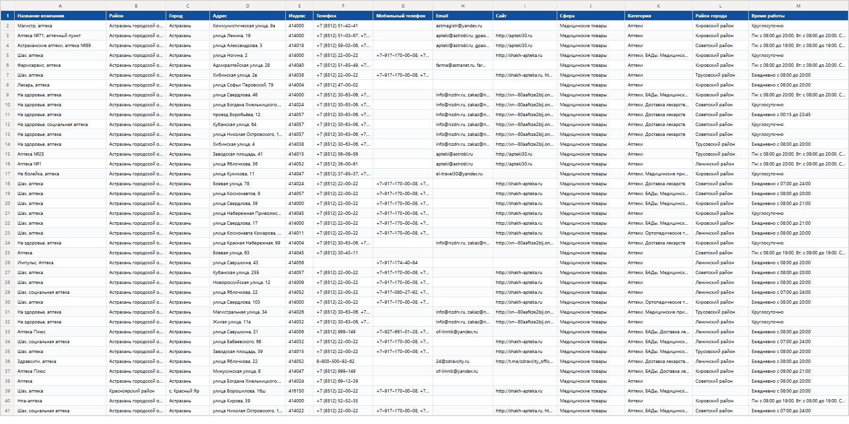Click address "Адмиралтейская улица, 28"
The image size is (849, 424).
point(248,65)
